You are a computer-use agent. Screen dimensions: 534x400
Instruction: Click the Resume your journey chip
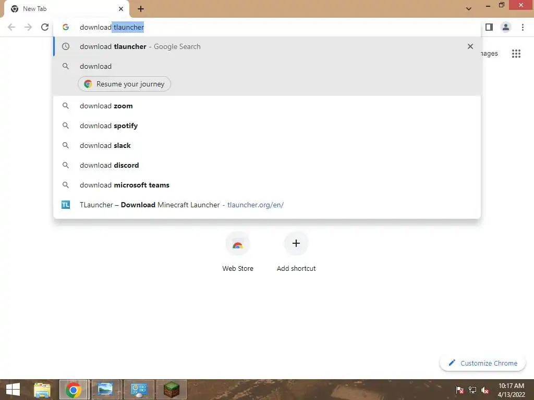point(124,84)
